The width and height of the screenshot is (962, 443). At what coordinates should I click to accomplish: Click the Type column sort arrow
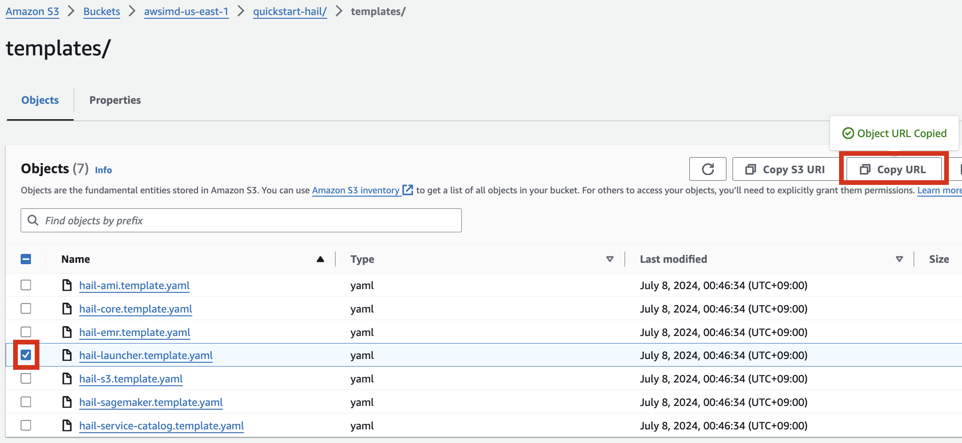[610, 259]
